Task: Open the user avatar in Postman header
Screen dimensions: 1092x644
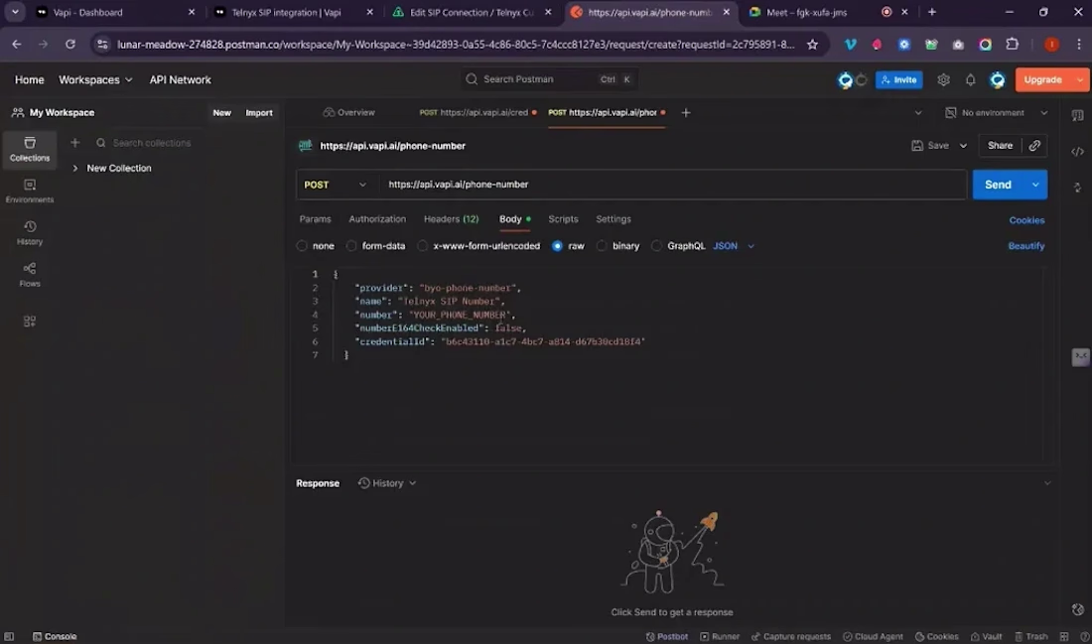Action: click(998, 79)
